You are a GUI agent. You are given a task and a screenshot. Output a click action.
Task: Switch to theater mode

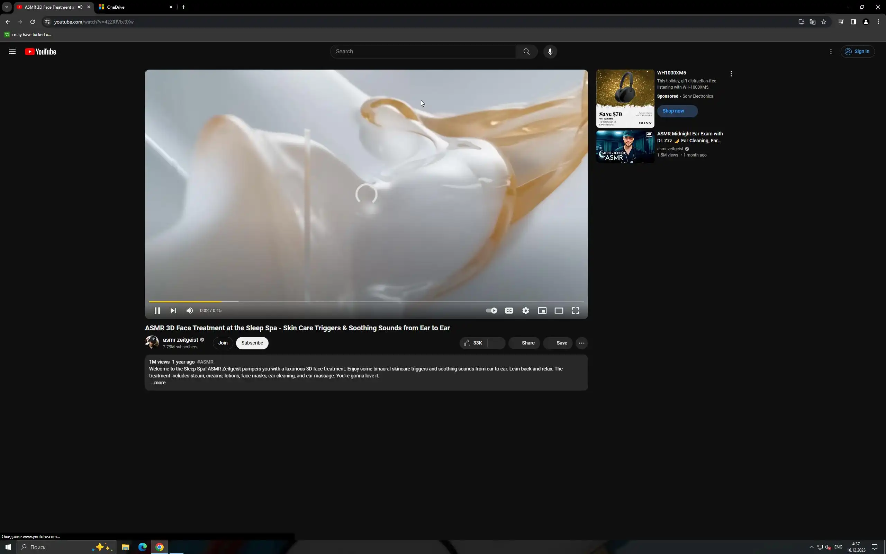[558, 311]
